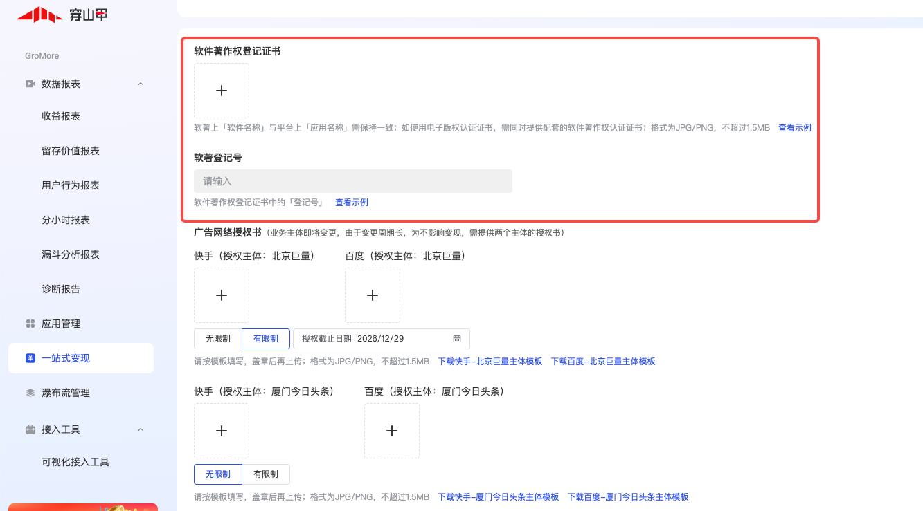923x511 pixels.
Task: Focus the 软著登记号 input field
Action: [353, 181]
